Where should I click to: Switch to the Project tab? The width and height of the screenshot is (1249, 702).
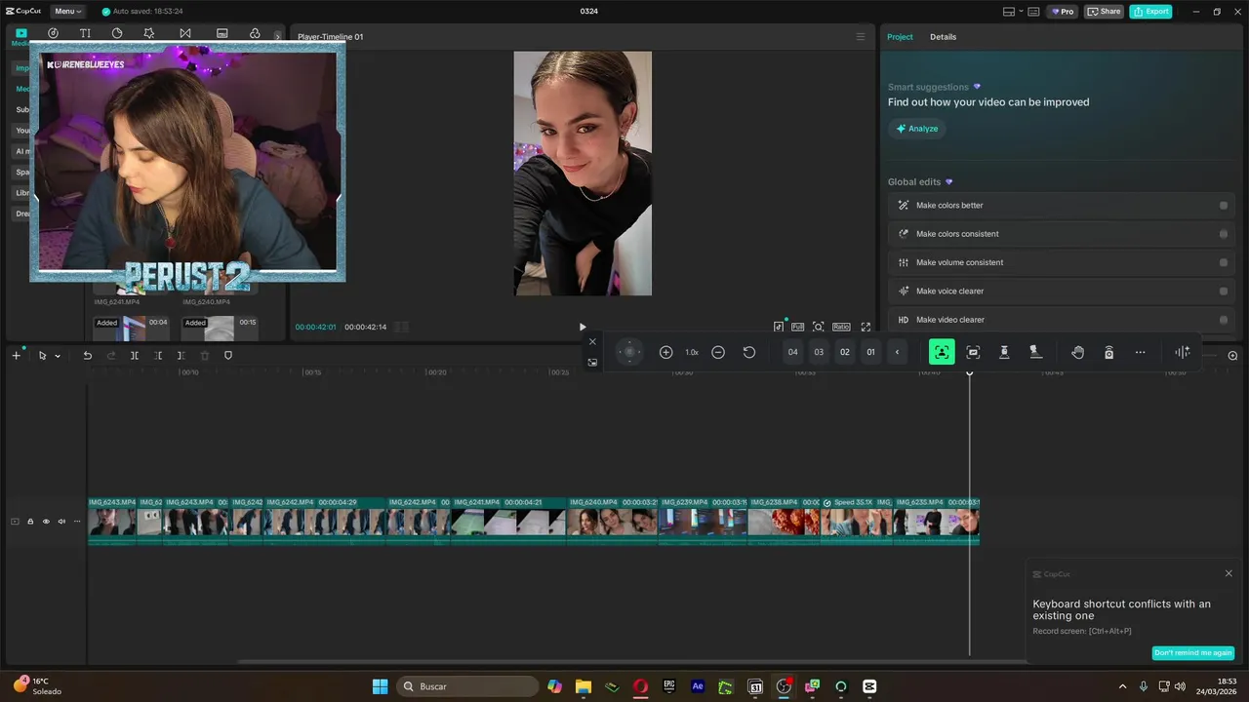pyautogui.click(x=900, y=37)
